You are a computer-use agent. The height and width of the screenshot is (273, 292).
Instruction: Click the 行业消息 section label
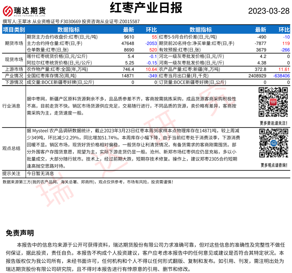(x=14, y=106)
